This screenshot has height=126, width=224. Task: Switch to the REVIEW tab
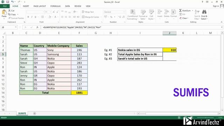click(78, 6)
